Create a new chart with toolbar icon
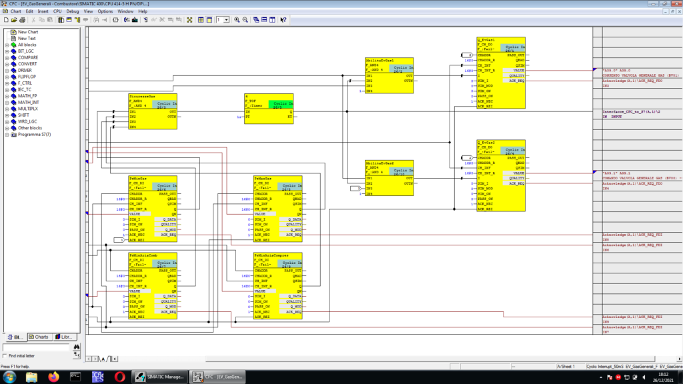683x384 pixels. [6, 20]
